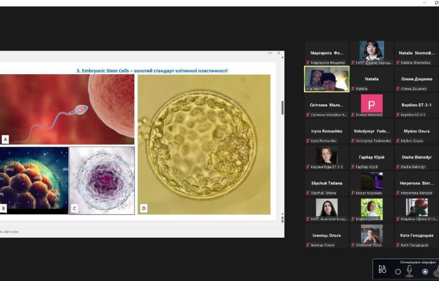Click the 'Оптимізувати мікрофон' label
Viewport: 439px width, 281px height.
coord(418,262)
